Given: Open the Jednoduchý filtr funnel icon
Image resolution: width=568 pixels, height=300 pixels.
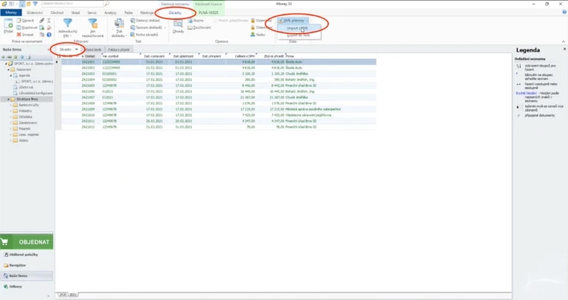Looking at the screenshot, I should [x=67, y=23].
